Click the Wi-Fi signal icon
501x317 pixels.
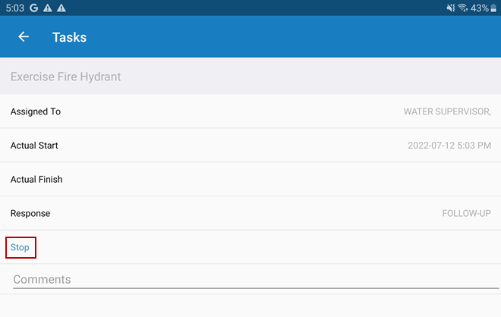[462, 8]
